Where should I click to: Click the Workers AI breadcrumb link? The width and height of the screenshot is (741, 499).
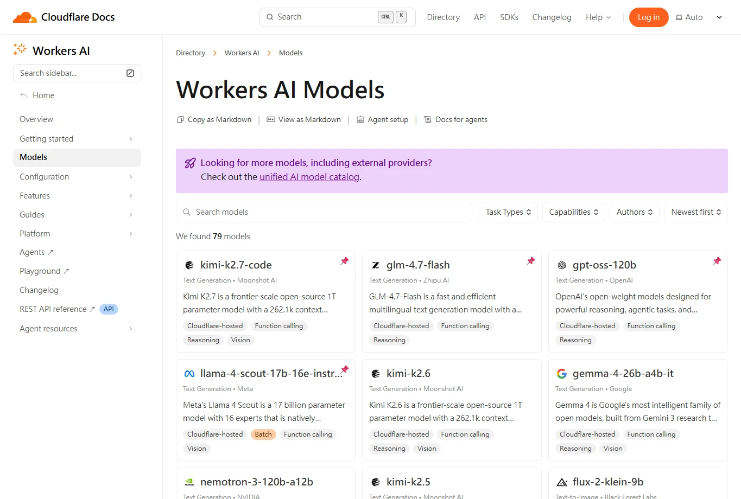coord(242,53)
